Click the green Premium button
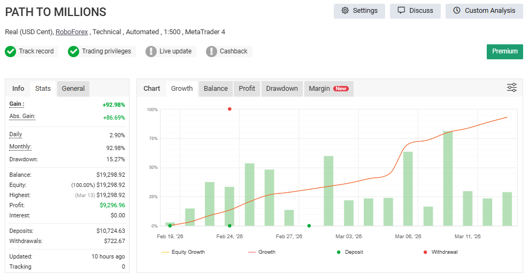The image size is (529, 274). (505, 52)
